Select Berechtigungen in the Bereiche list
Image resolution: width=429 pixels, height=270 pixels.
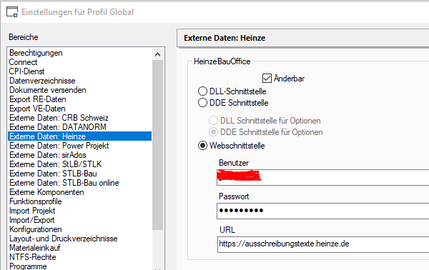click(x=79, y=53)
